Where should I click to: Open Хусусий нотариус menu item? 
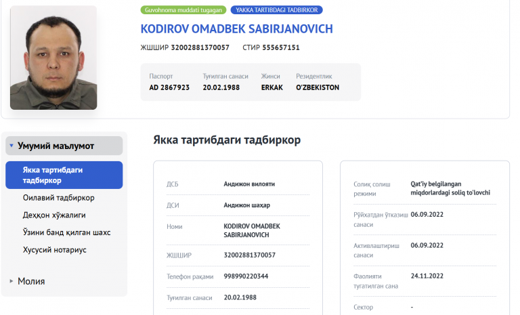click(54, 249)
